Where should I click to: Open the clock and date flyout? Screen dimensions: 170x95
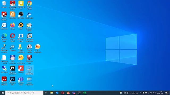(x=160, y=93)
